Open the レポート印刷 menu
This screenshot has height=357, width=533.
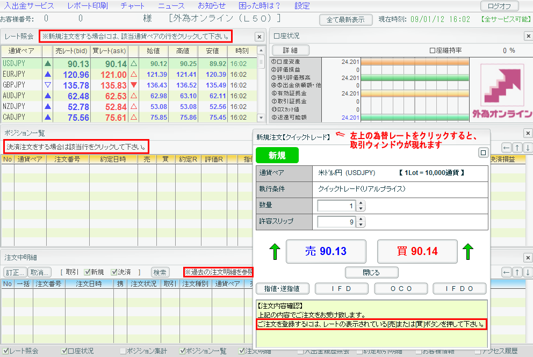tap(88, 6)
